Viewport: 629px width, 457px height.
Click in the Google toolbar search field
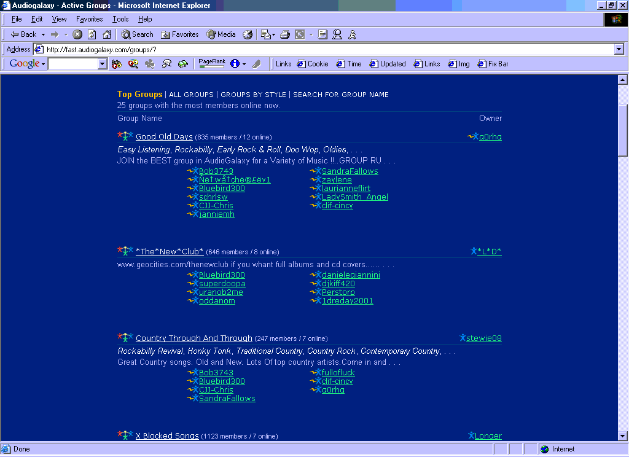(x=73, y=64)
